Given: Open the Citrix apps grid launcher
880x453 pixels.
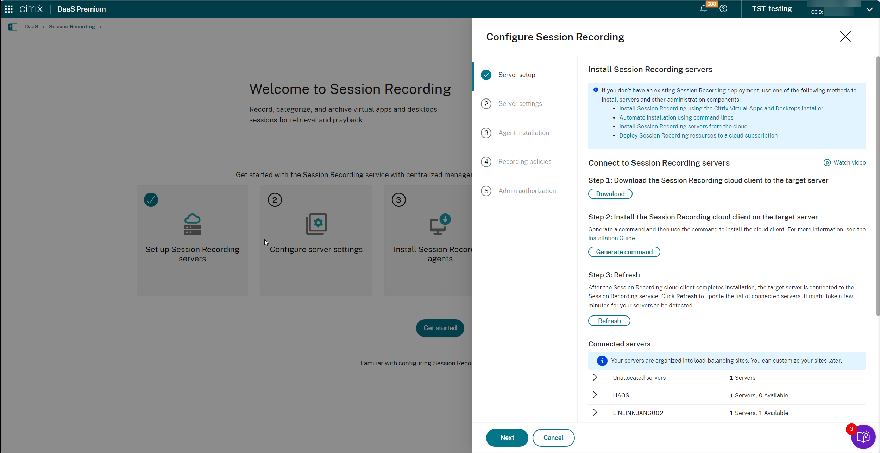Looking at the screenshot, I should 9,9.
